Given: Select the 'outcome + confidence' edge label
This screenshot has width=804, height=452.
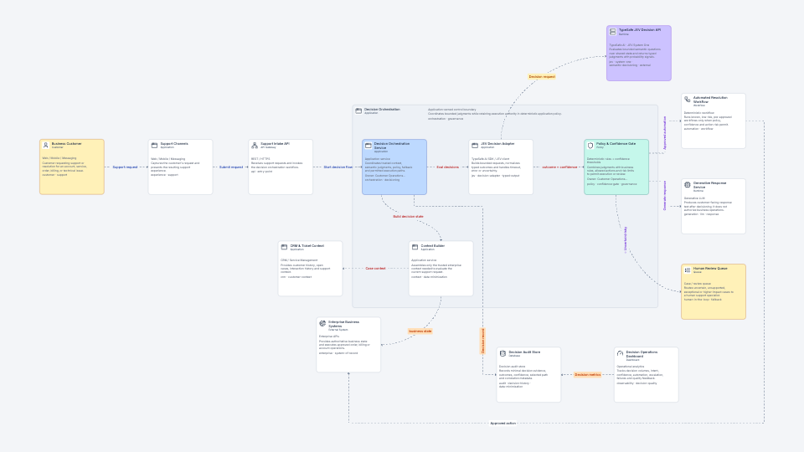Looking at the screenshot, I should point(559,167).
